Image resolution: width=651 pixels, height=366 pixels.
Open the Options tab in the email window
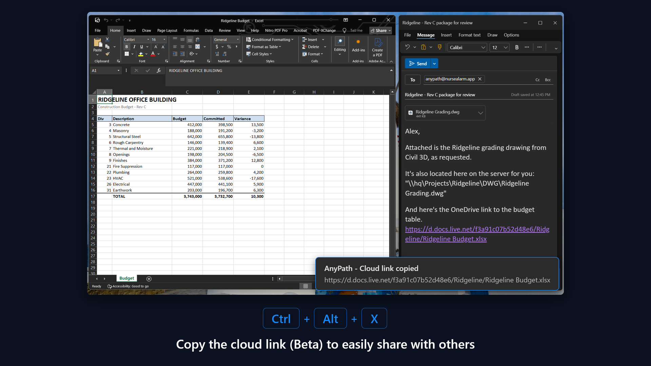coord(511,35)
